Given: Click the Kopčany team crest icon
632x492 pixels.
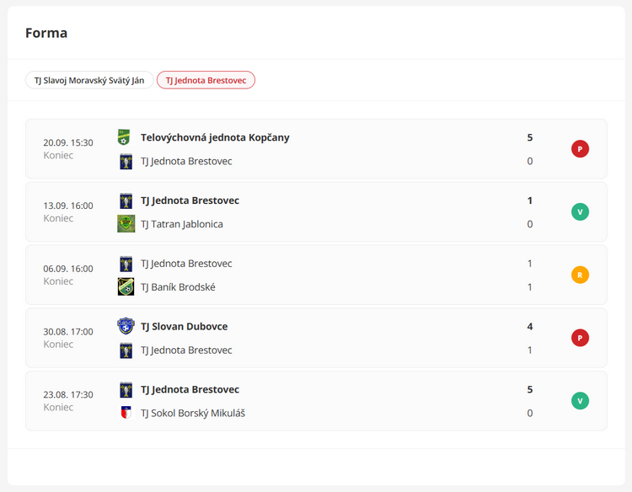Looking at the screenshot, I should (x=124, y=137).
